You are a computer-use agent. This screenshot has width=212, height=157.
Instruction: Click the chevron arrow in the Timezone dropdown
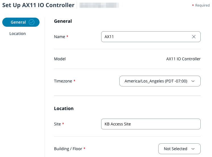[x=193, y=81]
